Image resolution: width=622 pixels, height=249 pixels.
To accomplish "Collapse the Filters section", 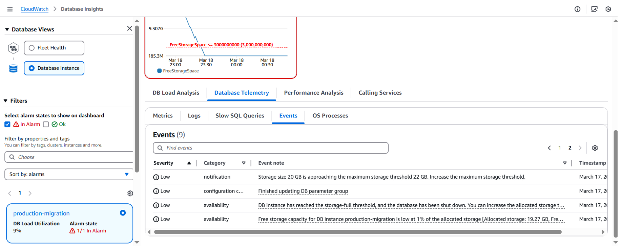I will point(5,101).
